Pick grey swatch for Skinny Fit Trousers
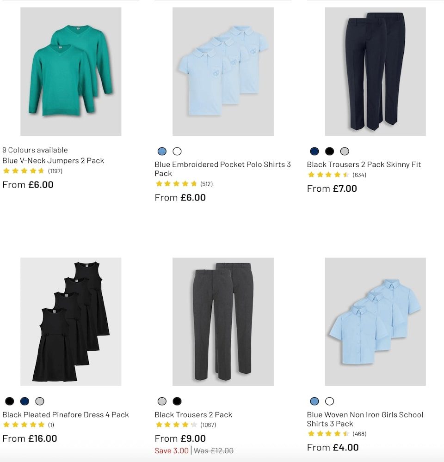Screen dimensions: 444x462 click(x=345, y=152)
